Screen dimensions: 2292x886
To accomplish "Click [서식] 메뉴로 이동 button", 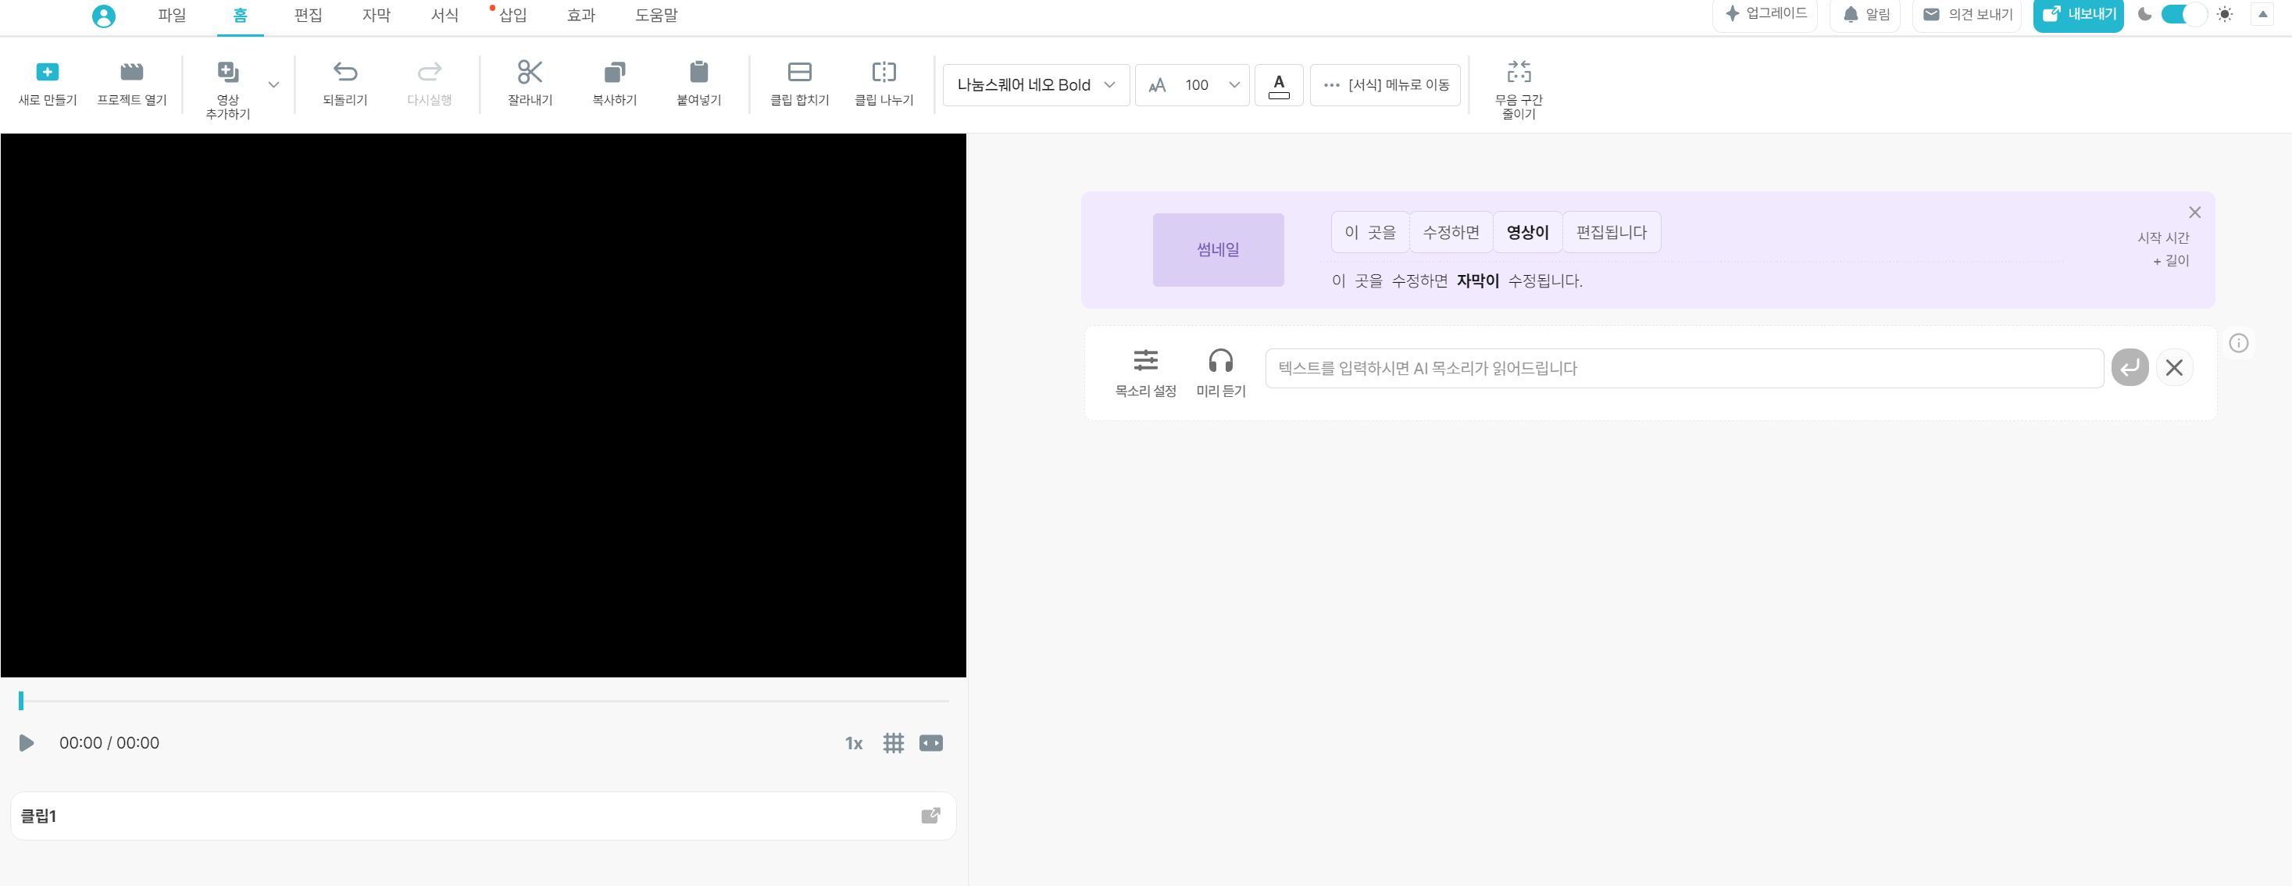I will pos(1385,85).
